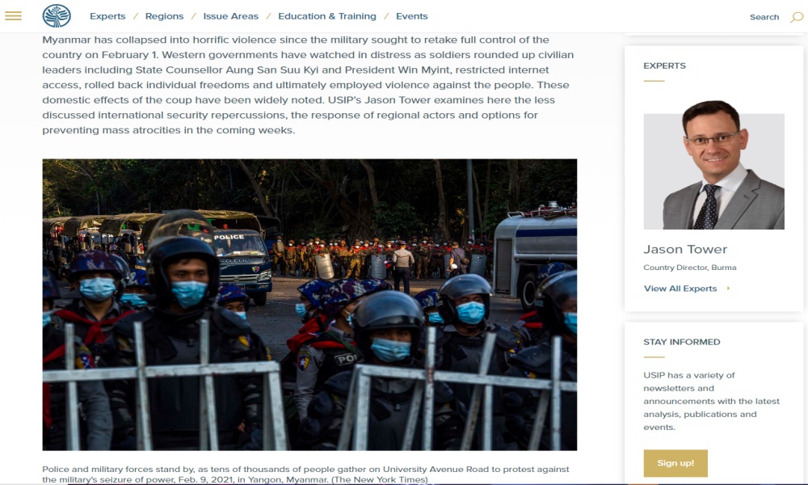Screen dimensions: 808x485
Task: Click the USIP tree logo
Action: 57,16
